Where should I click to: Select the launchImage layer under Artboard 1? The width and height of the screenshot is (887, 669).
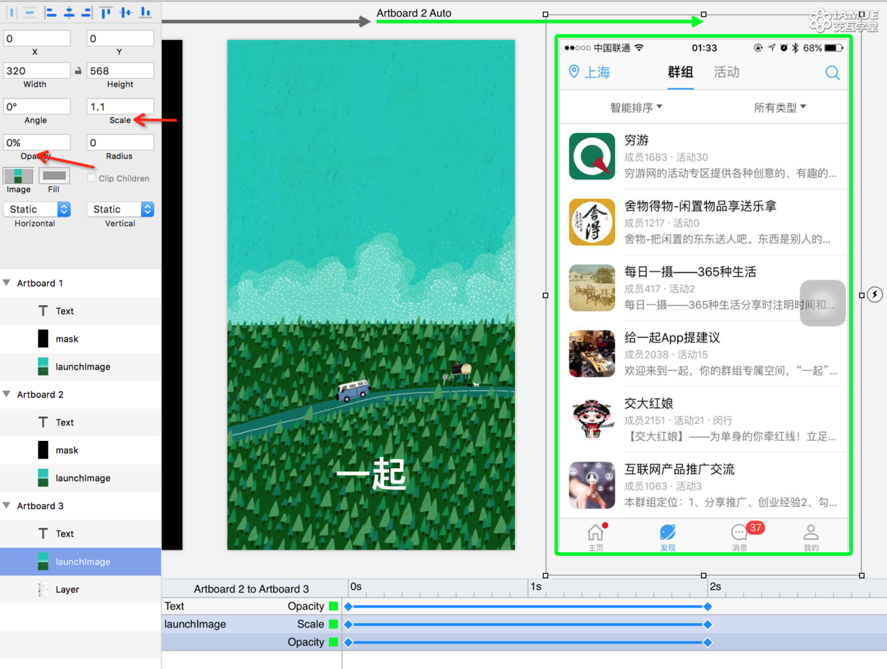[81, 367]
